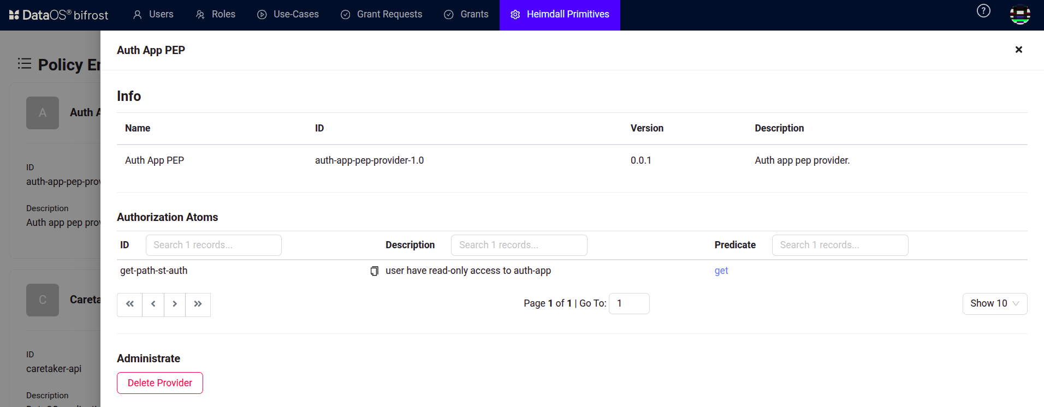Click 'caretaker-api' ID in background card

pos(54,369)
